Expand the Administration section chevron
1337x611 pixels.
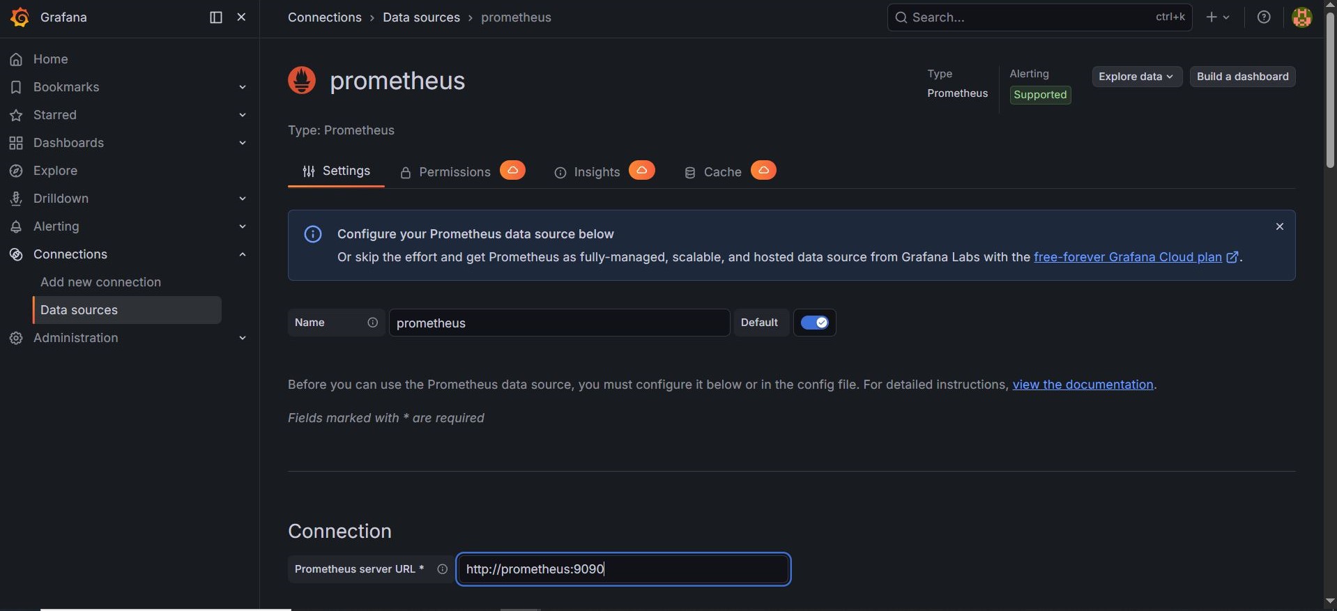(x=243, y=338)
